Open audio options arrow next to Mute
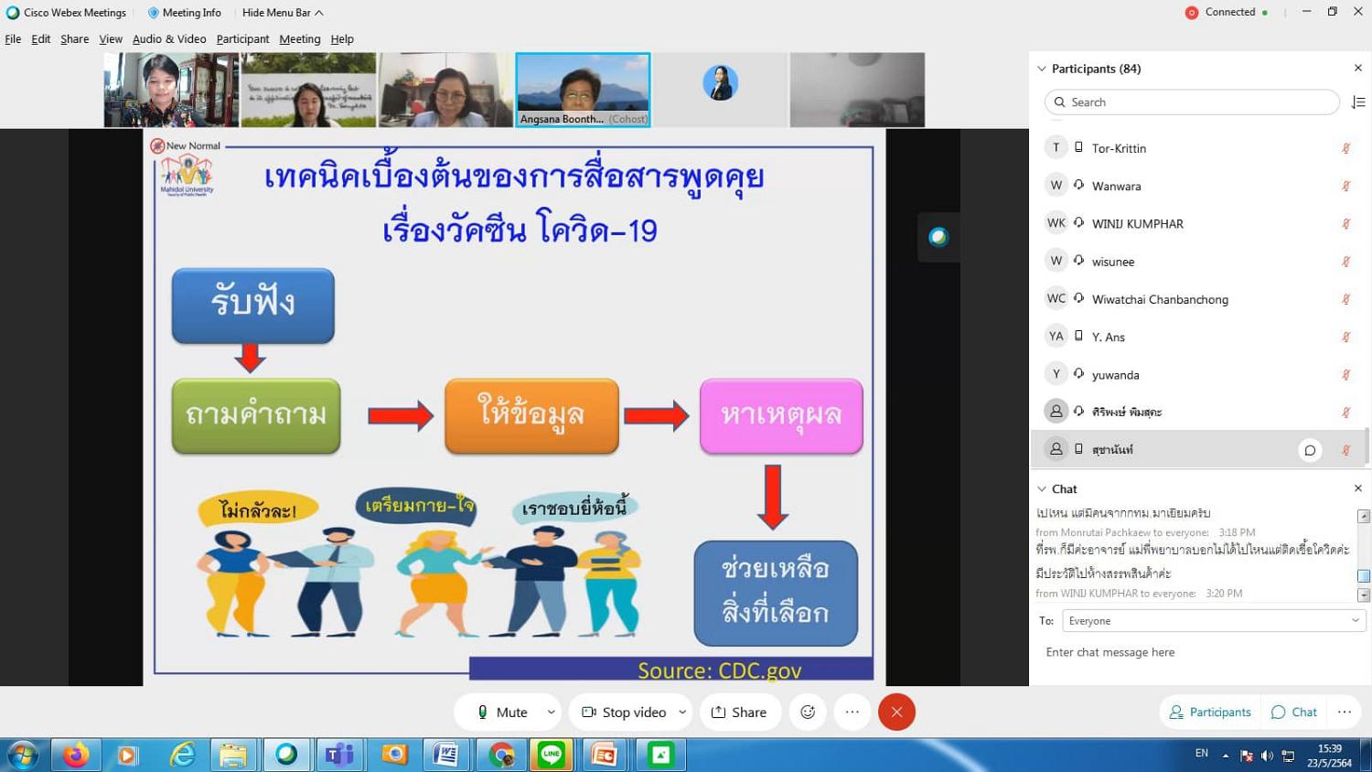 point(552,712)
